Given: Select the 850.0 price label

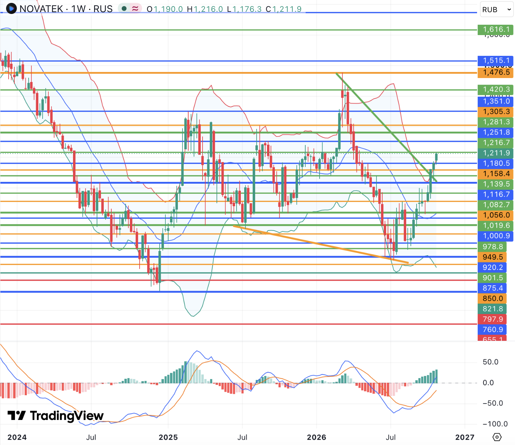Looking at the screenshot, I should click(x=492, y=299).
